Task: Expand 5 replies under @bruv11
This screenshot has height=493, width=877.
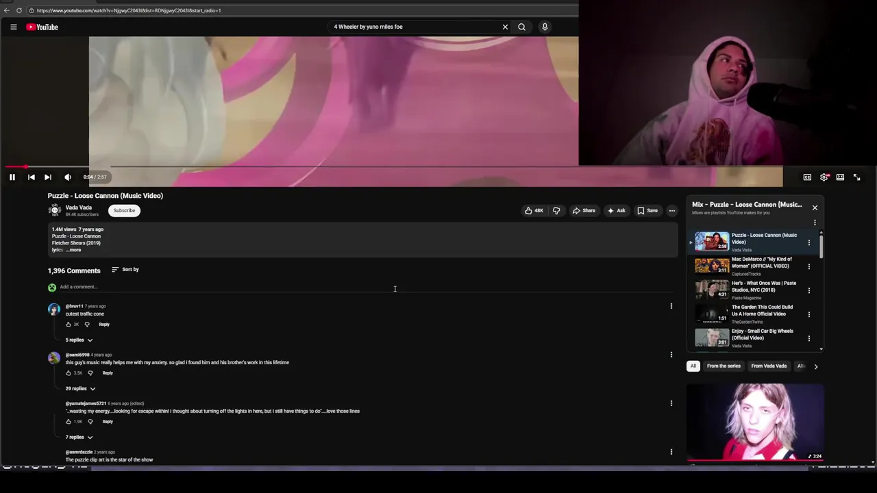Action: [79, 340]
